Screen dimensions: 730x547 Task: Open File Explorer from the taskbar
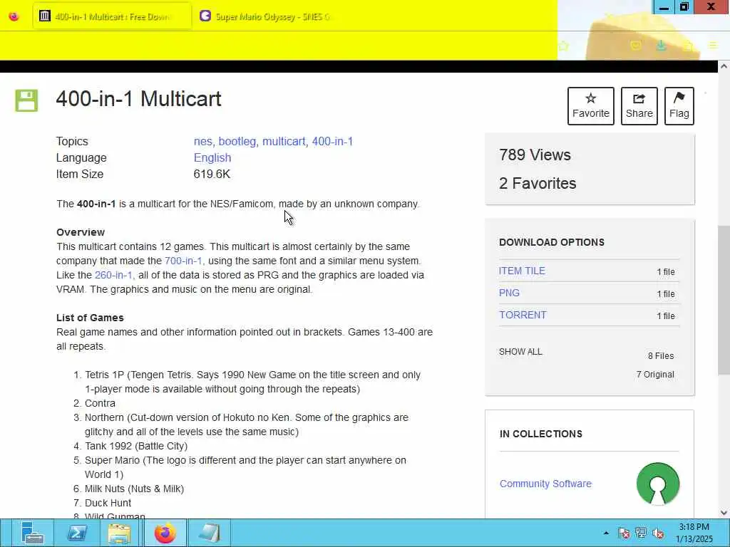click(x=119, y=533)
